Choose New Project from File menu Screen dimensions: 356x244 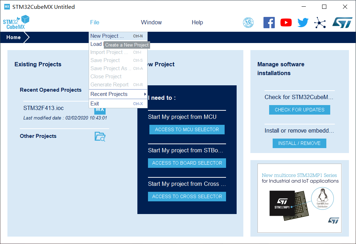pyautogui.click(x=118, y=36)
